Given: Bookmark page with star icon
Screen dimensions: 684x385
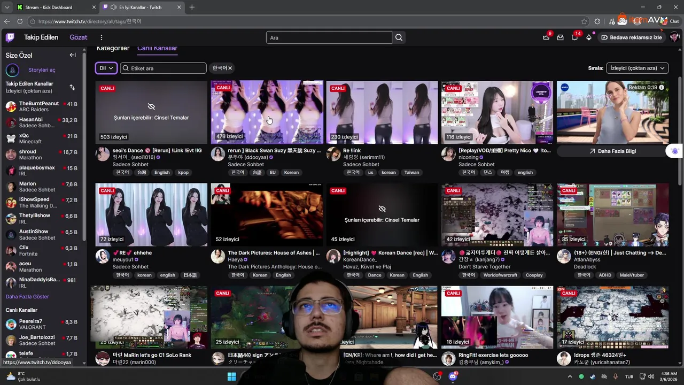Looking at the screenshot, I should coord(584,21).
